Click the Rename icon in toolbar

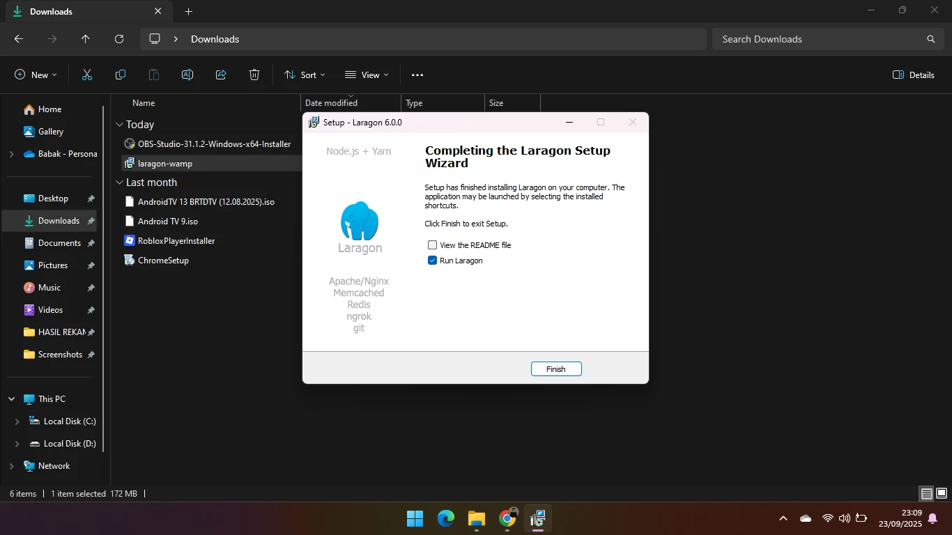pyautogui.click(x=187, y=75)
